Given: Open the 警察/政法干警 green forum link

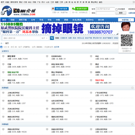Looking at the screenshot, I should pos(13,72).
